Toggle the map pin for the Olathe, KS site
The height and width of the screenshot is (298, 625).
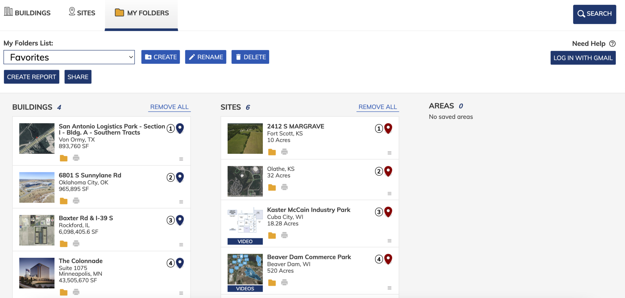pyautogui.click(x=388, y=171)
